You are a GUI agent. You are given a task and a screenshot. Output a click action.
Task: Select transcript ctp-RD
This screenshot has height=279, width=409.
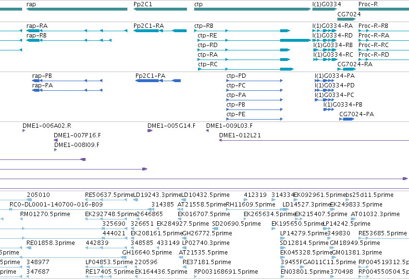tap(208, 45)
